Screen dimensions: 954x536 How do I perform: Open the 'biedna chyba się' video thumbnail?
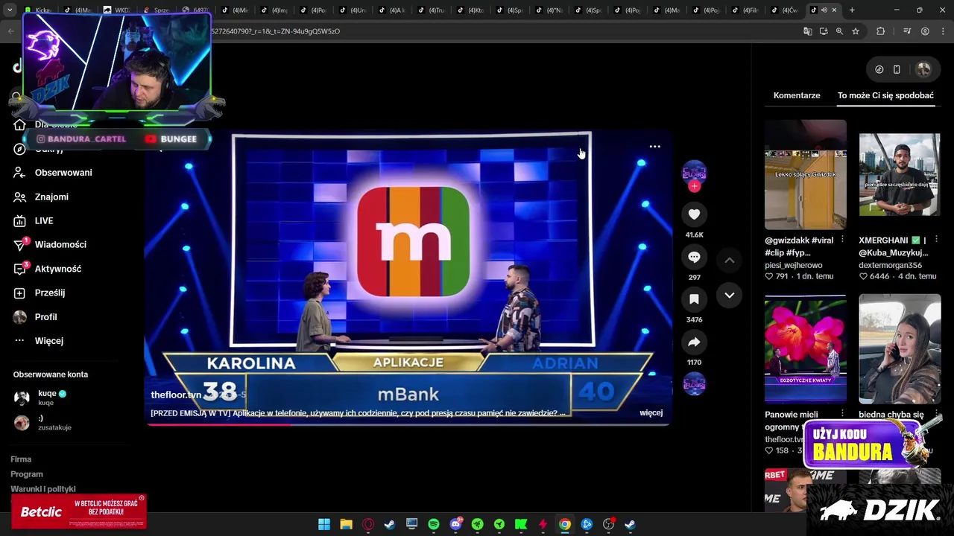click(x=900, y=349)
